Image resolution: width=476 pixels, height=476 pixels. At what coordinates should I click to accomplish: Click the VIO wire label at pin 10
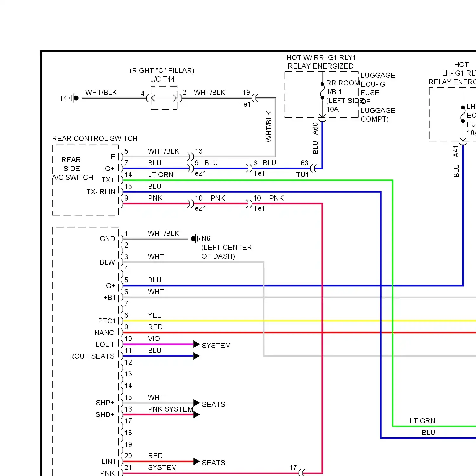154,339
